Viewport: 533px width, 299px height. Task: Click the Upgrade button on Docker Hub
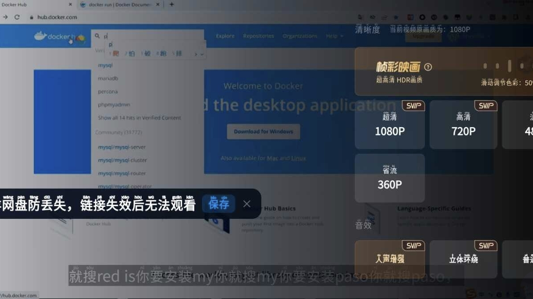(423, 36)
